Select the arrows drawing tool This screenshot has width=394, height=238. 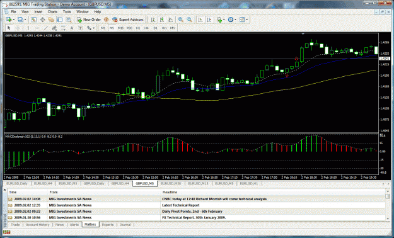pyautogui.click(x=90, y=28)
